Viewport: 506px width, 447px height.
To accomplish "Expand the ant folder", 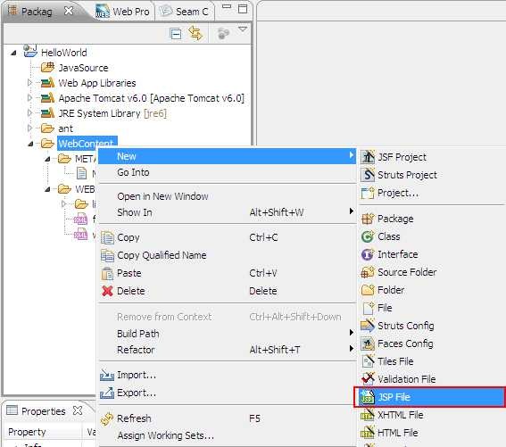I will coord(29,128).
